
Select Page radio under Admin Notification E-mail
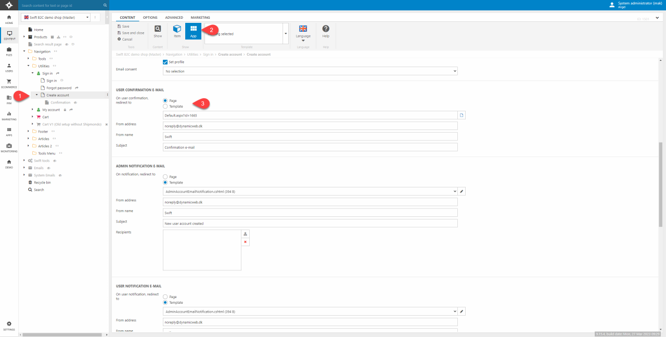point(165,177)
